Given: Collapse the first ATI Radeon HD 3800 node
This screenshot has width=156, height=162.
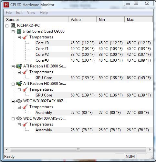Looking at the screenshot, I should [x=13, y=66].
